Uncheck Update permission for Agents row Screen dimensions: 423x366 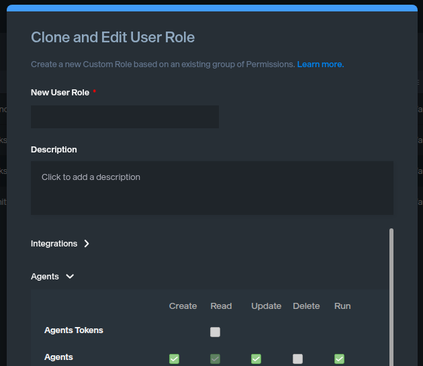coord(256,359)
